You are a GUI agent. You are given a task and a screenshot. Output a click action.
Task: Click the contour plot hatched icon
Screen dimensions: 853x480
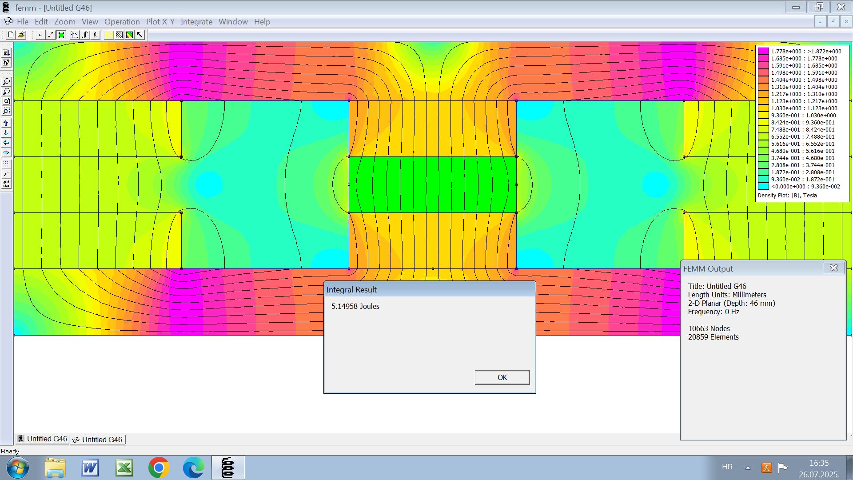pos(119,35)
